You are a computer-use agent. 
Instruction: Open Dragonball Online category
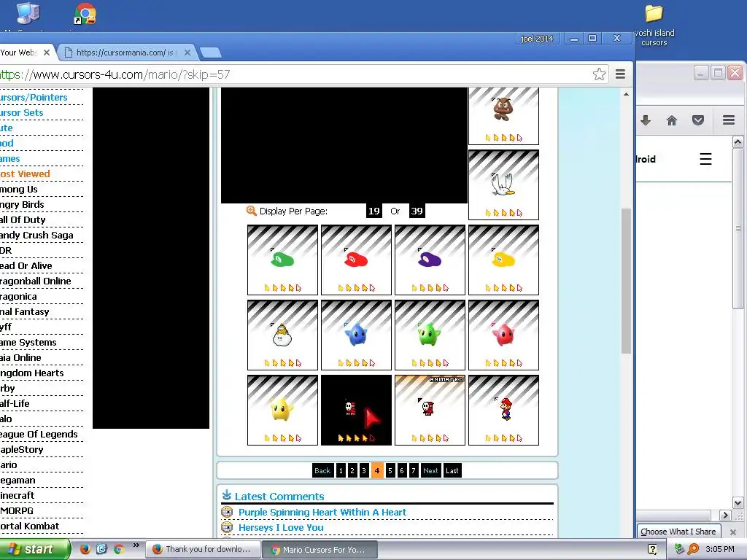(x=35, y=281)
